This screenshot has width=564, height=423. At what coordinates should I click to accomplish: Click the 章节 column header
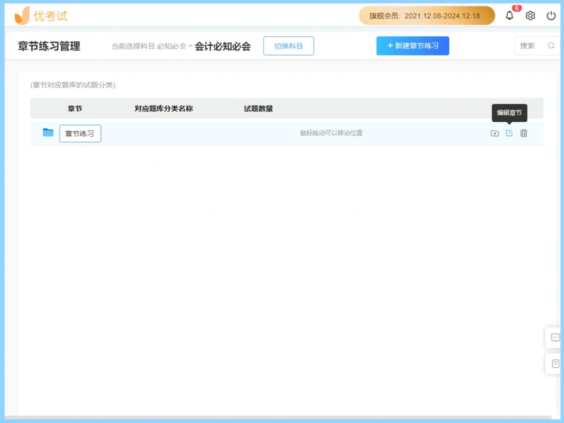pyautogui.click(x=74, y=108)
